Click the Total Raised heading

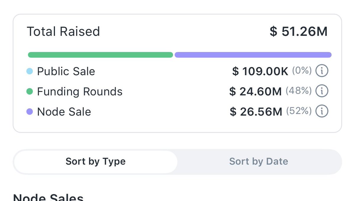(x=63, y=32)
